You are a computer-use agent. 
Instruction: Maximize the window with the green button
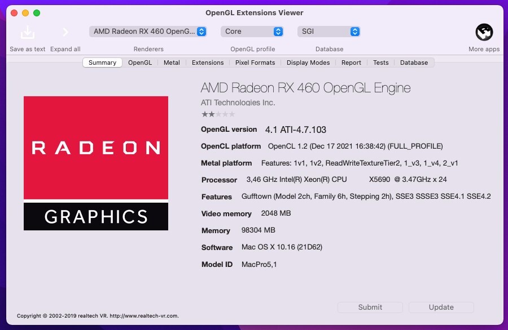tap(37, 13)
